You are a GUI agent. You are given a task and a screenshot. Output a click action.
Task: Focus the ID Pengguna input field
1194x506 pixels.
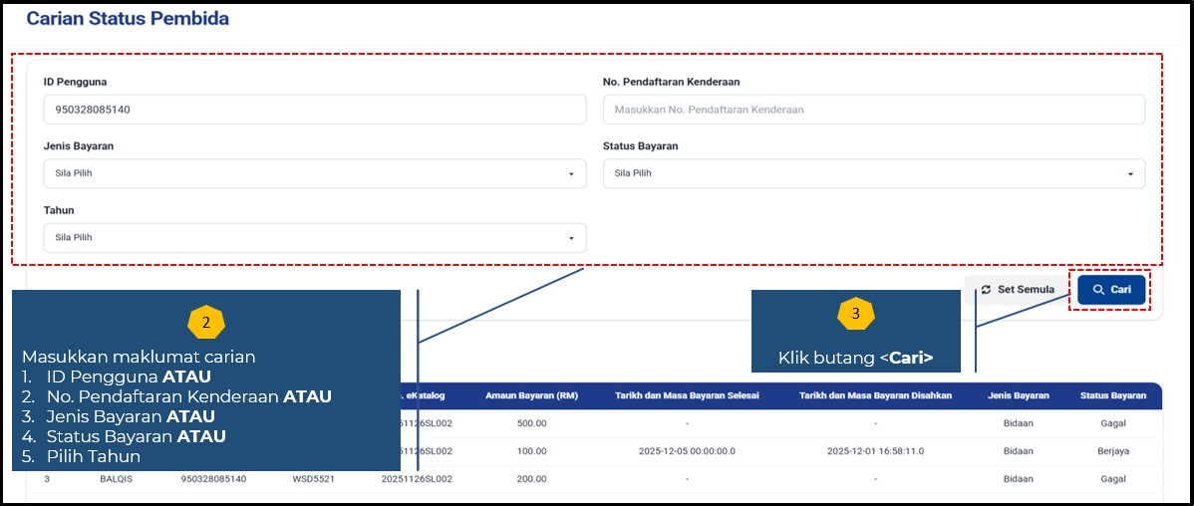(315, 110)
